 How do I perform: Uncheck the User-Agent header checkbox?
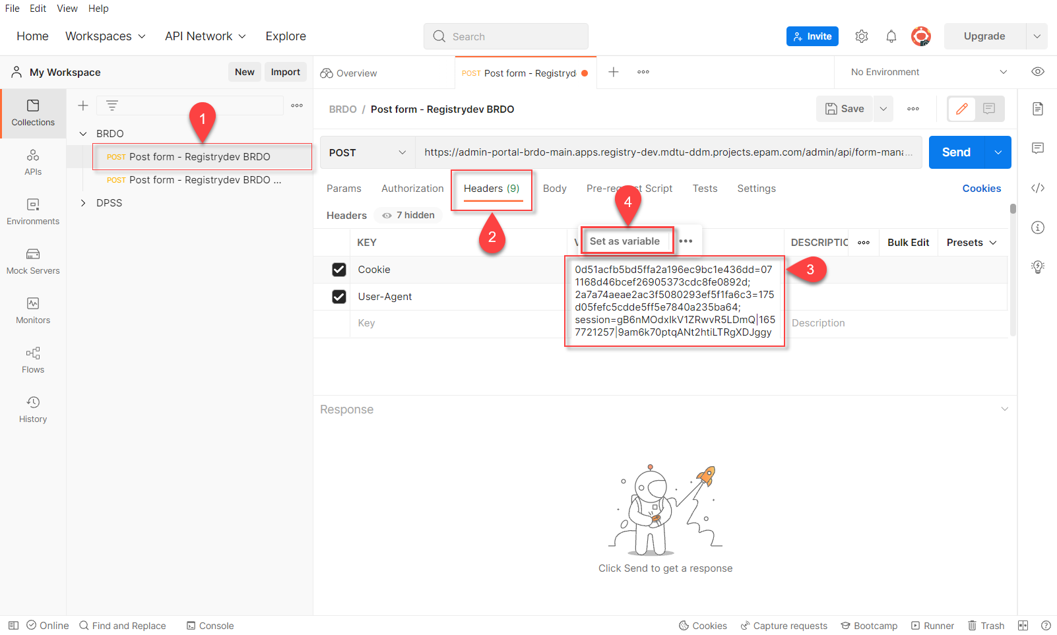coord(339,297)
